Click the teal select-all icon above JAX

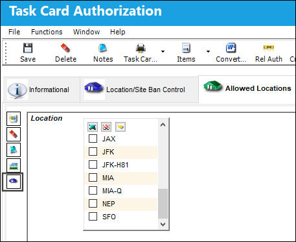(93, 127)
